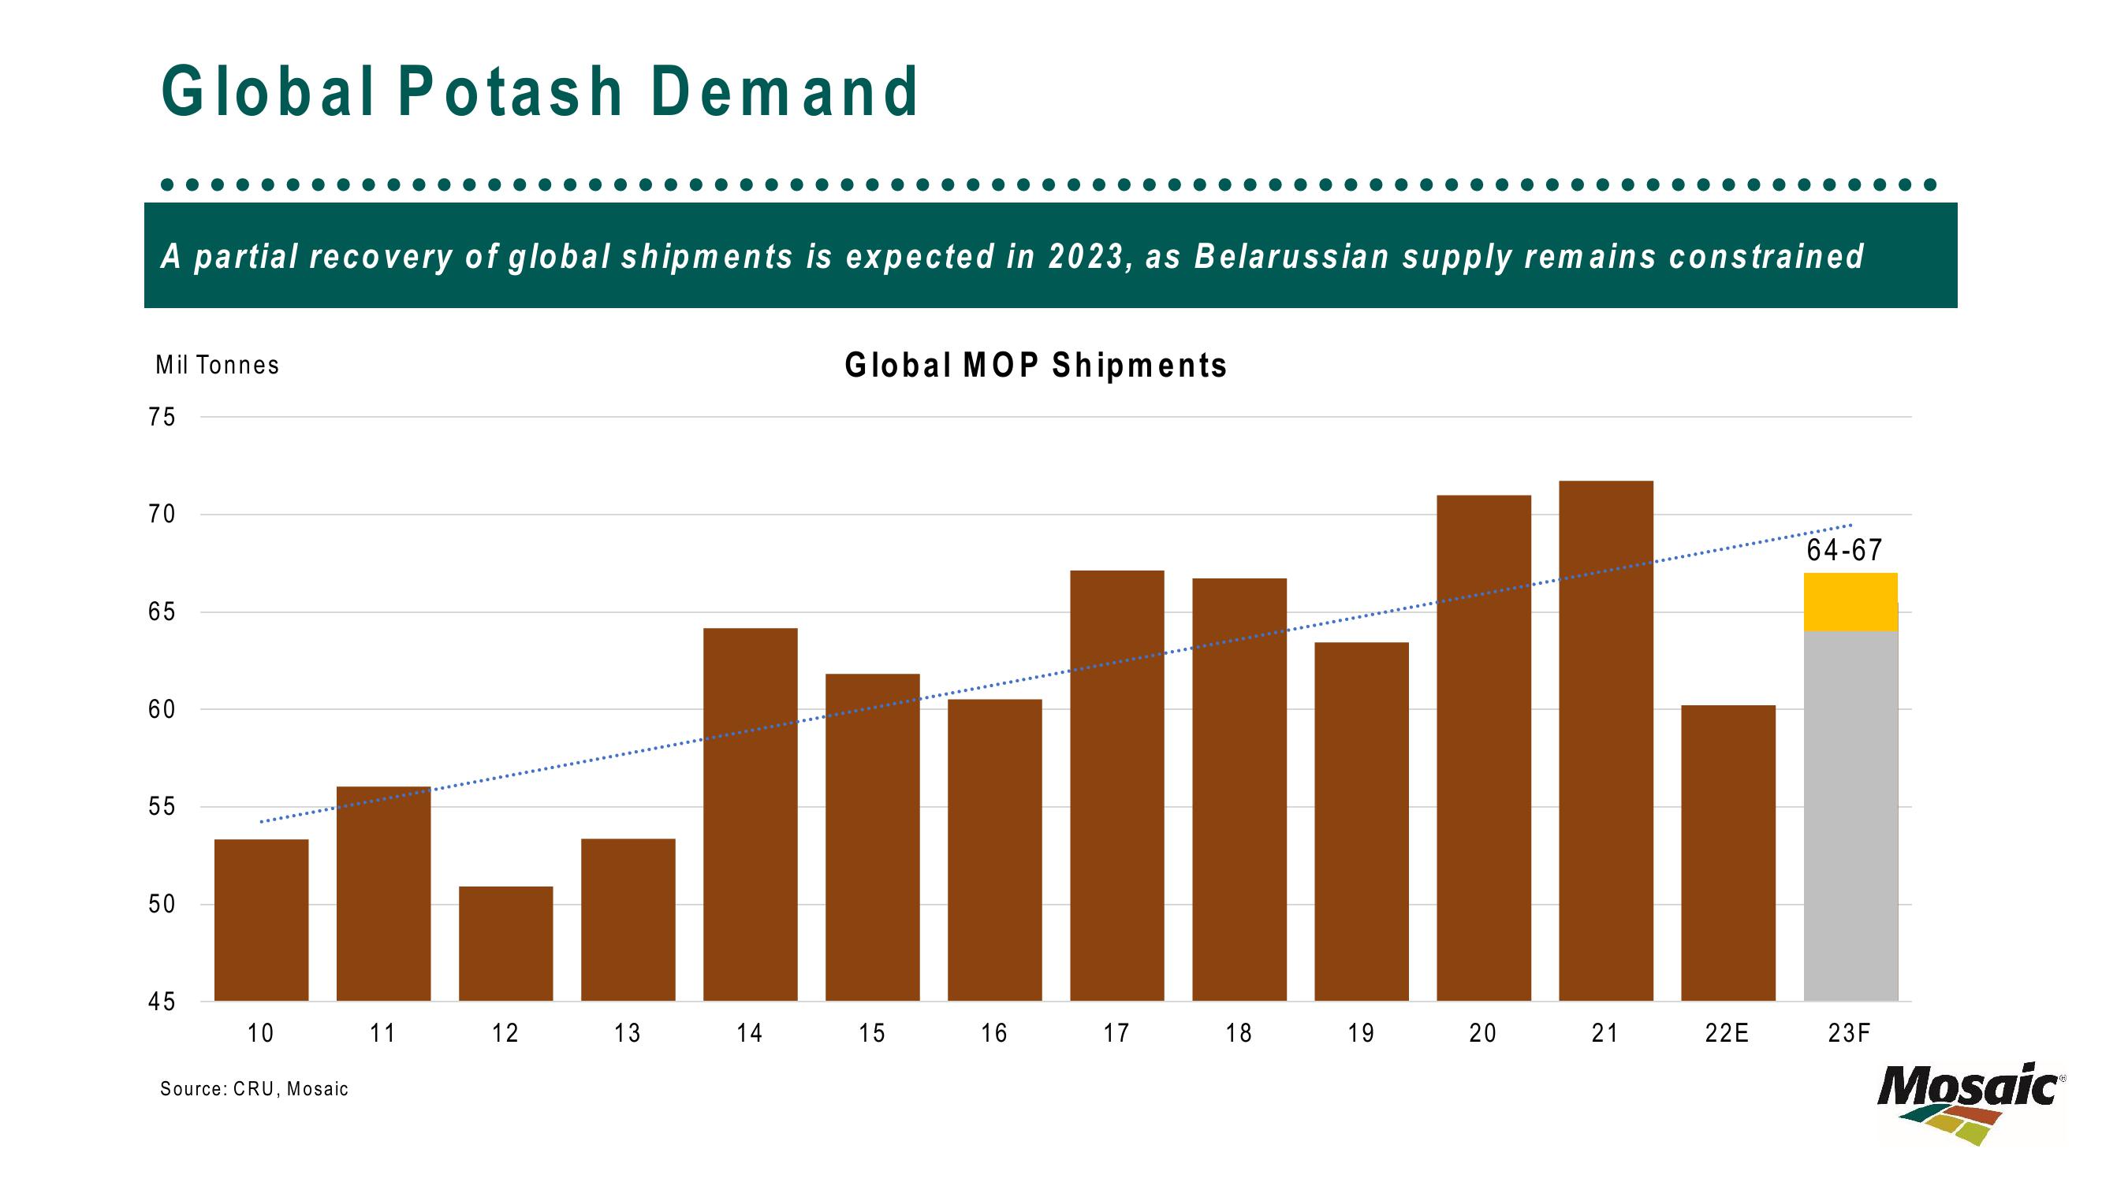Click the 11 x-axis year label

382,1034
